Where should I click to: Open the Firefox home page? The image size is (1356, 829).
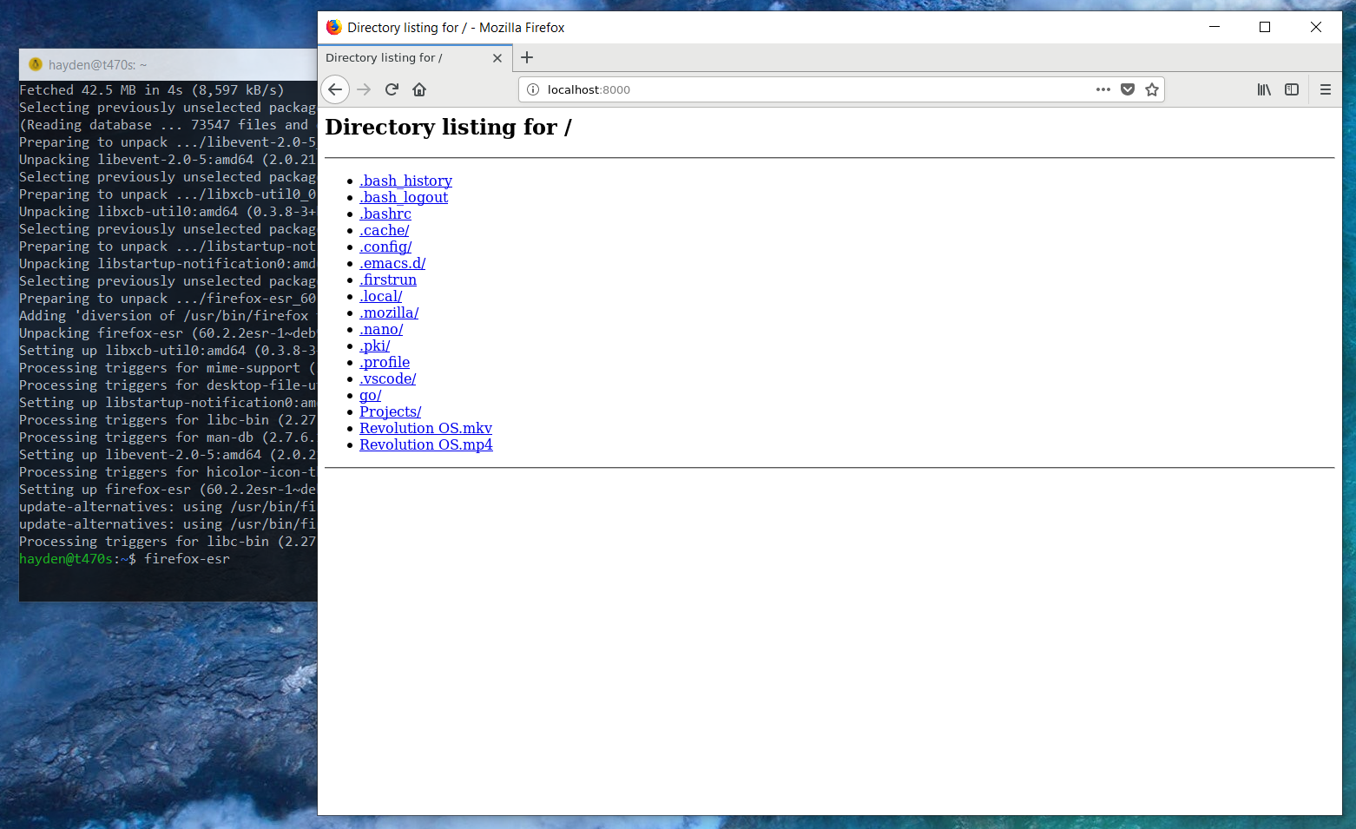pos(419,89)
